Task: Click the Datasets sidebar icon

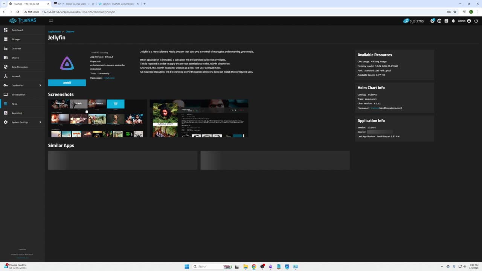Action: [6, 49]
